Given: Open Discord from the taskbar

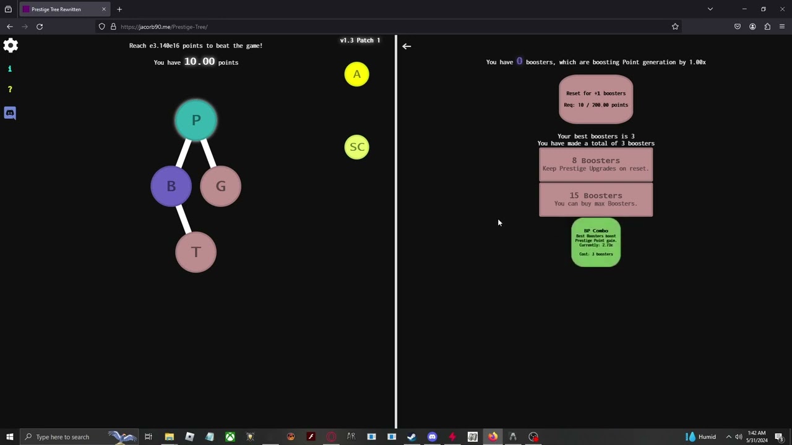Looking at the screenshot, I should (x=432, y=437).
